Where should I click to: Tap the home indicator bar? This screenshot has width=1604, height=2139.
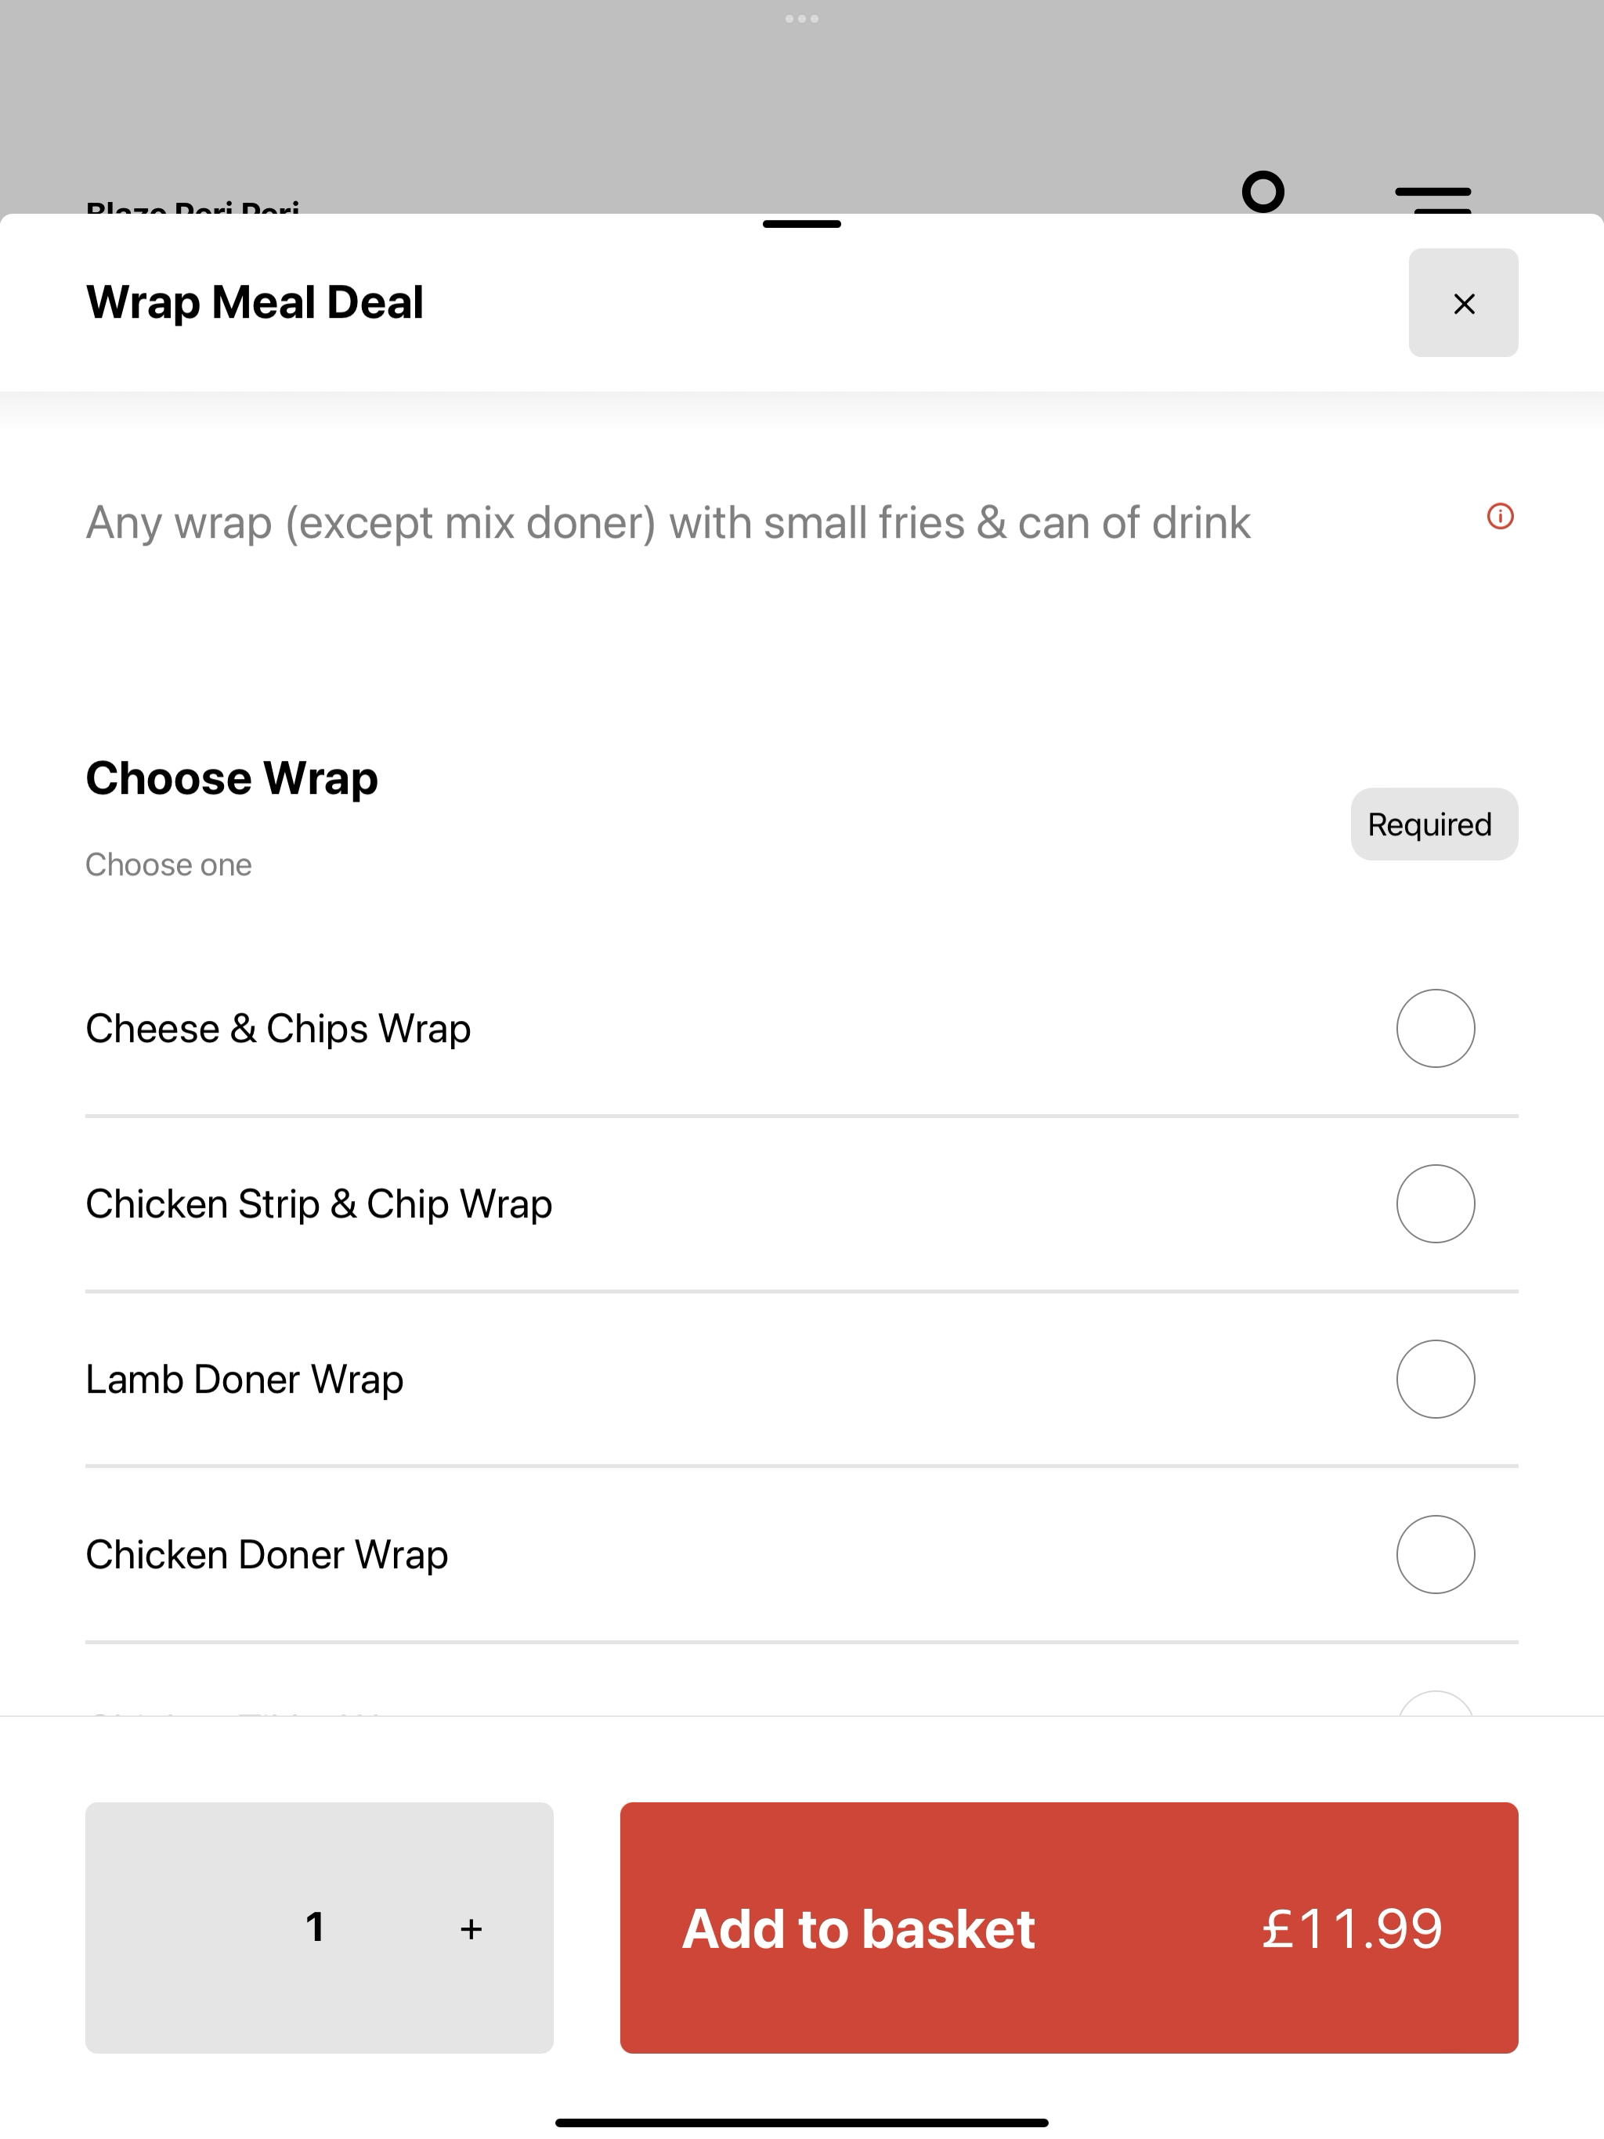coord(801,2123)
